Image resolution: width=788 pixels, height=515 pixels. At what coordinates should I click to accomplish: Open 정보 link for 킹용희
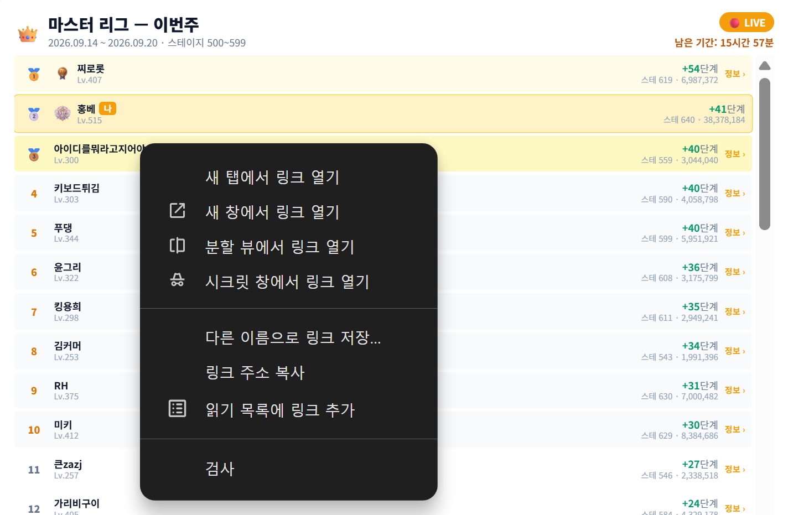(735, 311)
